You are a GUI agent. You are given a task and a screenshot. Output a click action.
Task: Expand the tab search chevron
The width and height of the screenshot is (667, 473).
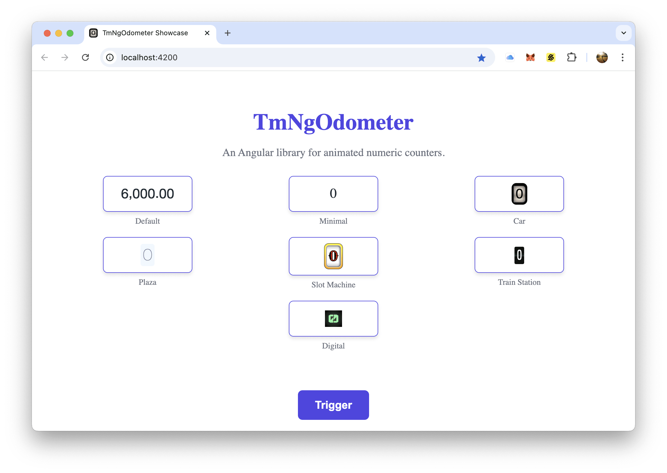[x=623, y=33]
